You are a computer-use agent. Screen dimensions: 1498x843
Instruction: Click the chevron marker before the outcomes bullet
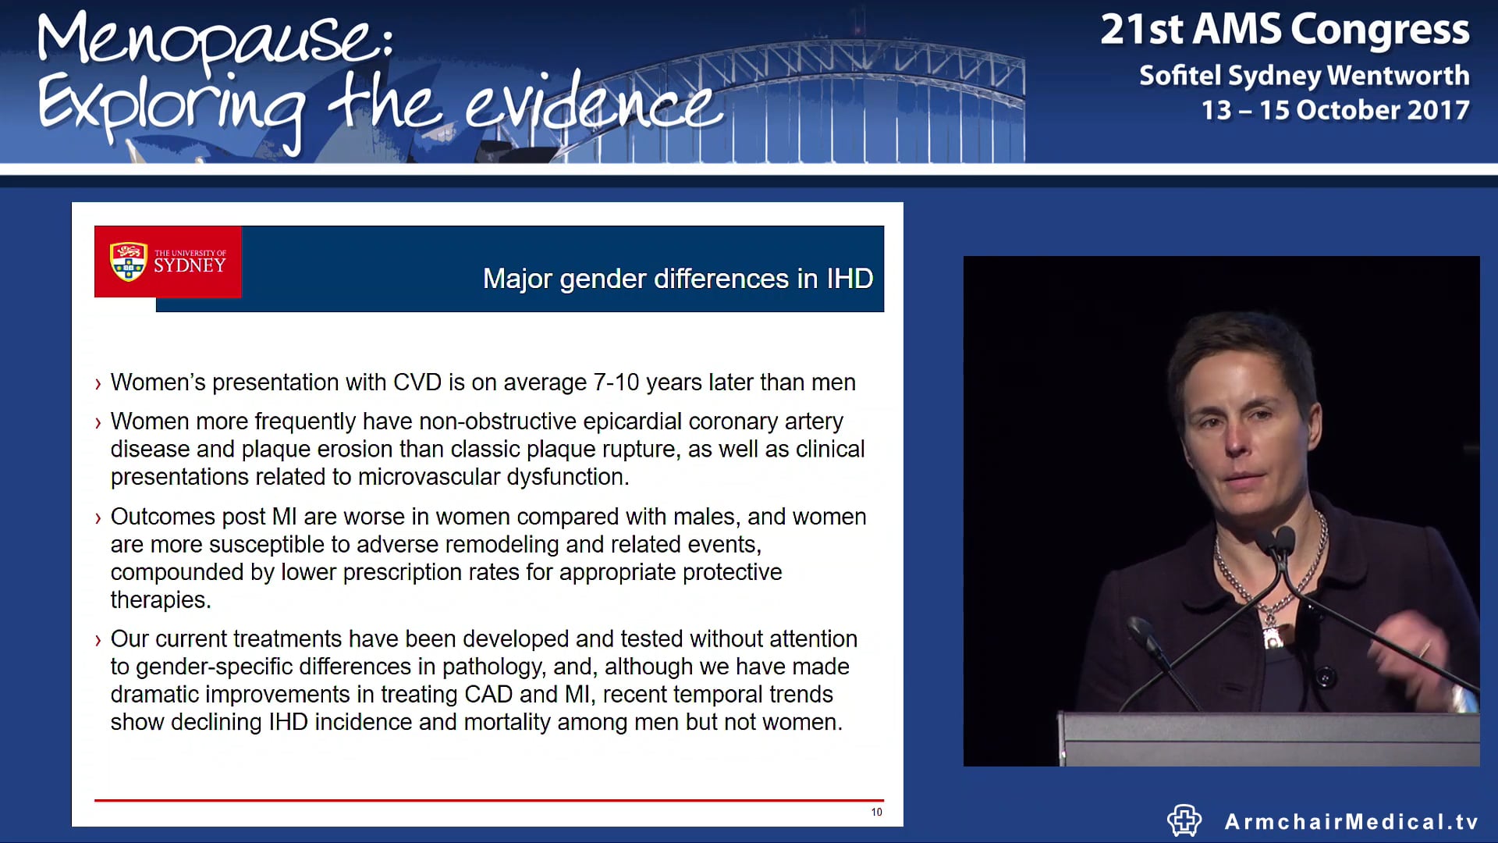tap(98, 517)
